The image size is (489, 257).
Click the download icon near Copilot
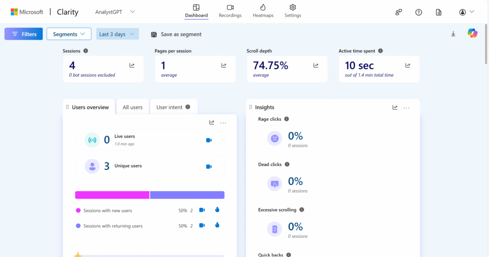point(453,34)
